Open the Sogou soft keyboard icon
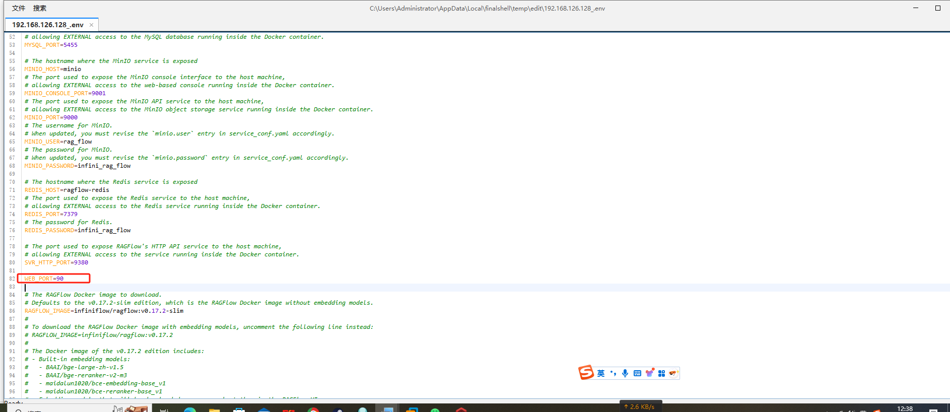Viewport: 950px width, 412px height. (637, 373)
